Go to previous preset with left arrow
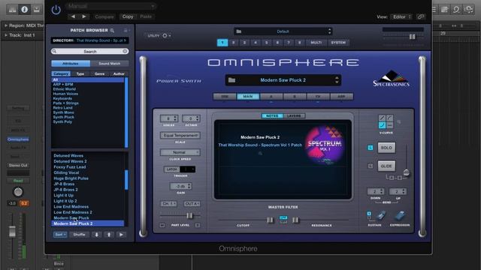This screenshot has height=270, width=481. 73,16
